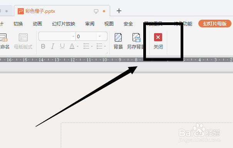
Task: Click the 母版版式 master layout icon
Action: coord(23,37)
